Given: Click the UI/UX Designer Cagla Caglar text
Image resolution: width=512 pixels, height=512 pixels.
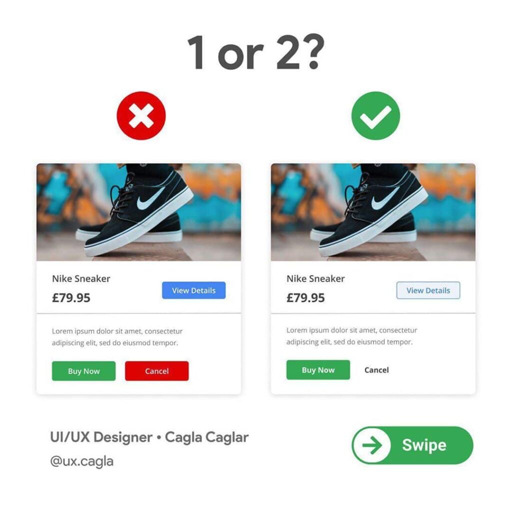Looking at the screenshot, I should coord(149,437).
